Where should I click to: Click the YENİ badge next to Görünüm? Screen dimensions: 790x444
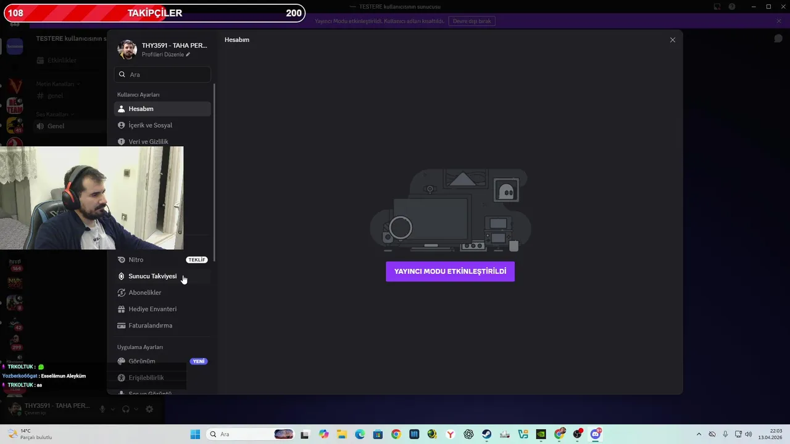(199, 361)
